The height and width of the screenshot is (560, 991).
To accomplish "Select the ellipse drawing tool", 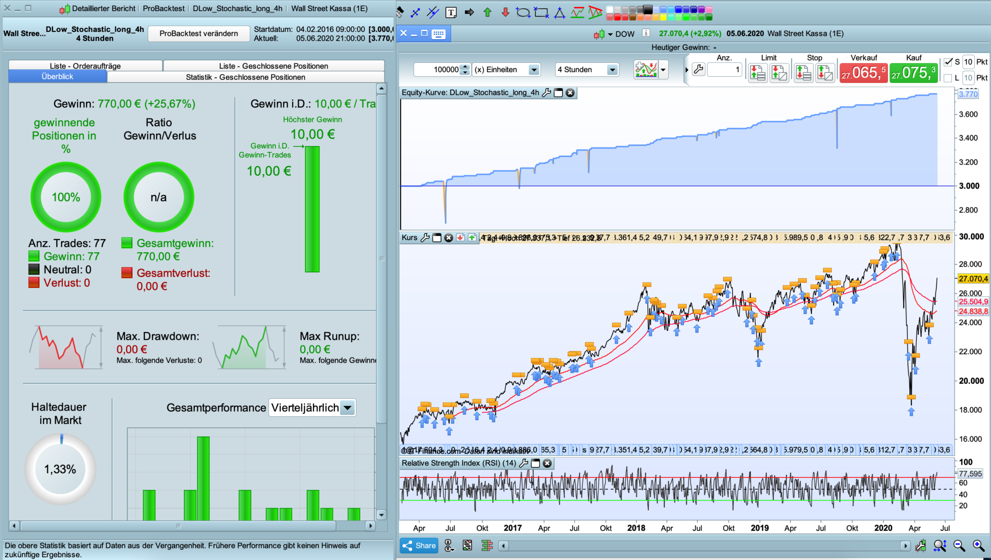I will pyautogui.click(x=523, y=12).
